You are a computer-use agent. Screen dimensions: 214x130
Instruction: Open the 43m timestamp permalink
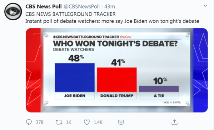[110, 6]
